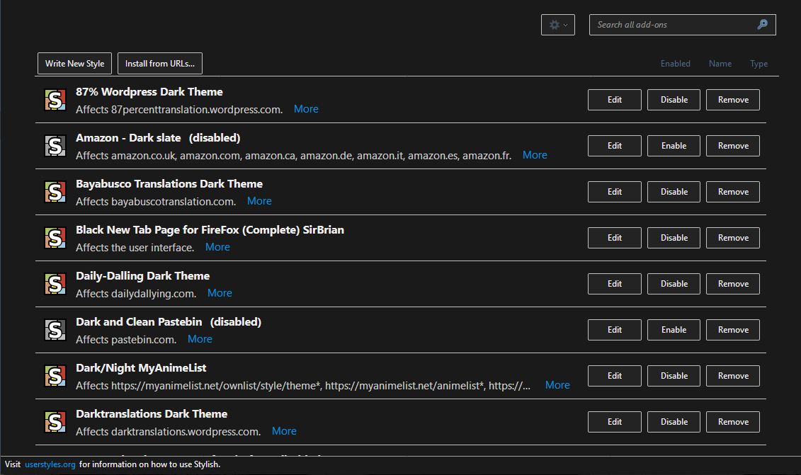Edit Black New Tab Page for FireFox
Viewport: 801px width, 475px height.
point(615,238)
